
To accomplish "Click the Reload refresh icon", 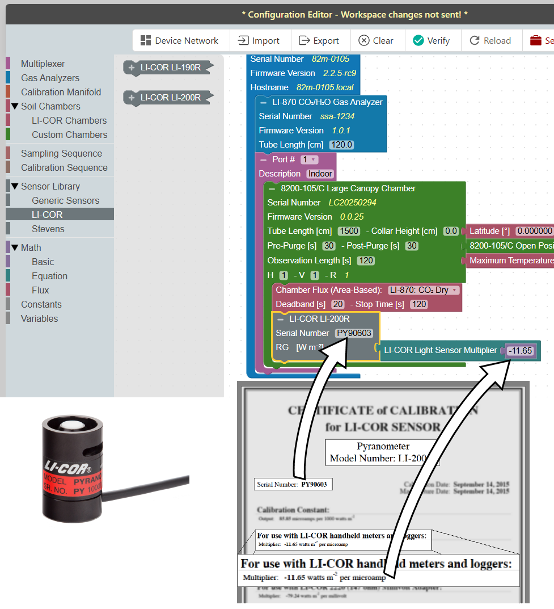I will (x=475, y=40).
